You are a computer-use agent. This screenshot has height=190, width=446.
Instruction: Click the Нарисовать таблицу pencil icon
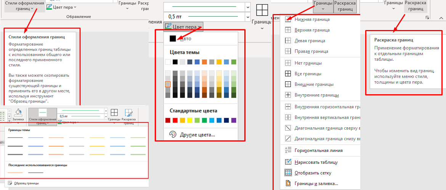click(x=288, y=162)
